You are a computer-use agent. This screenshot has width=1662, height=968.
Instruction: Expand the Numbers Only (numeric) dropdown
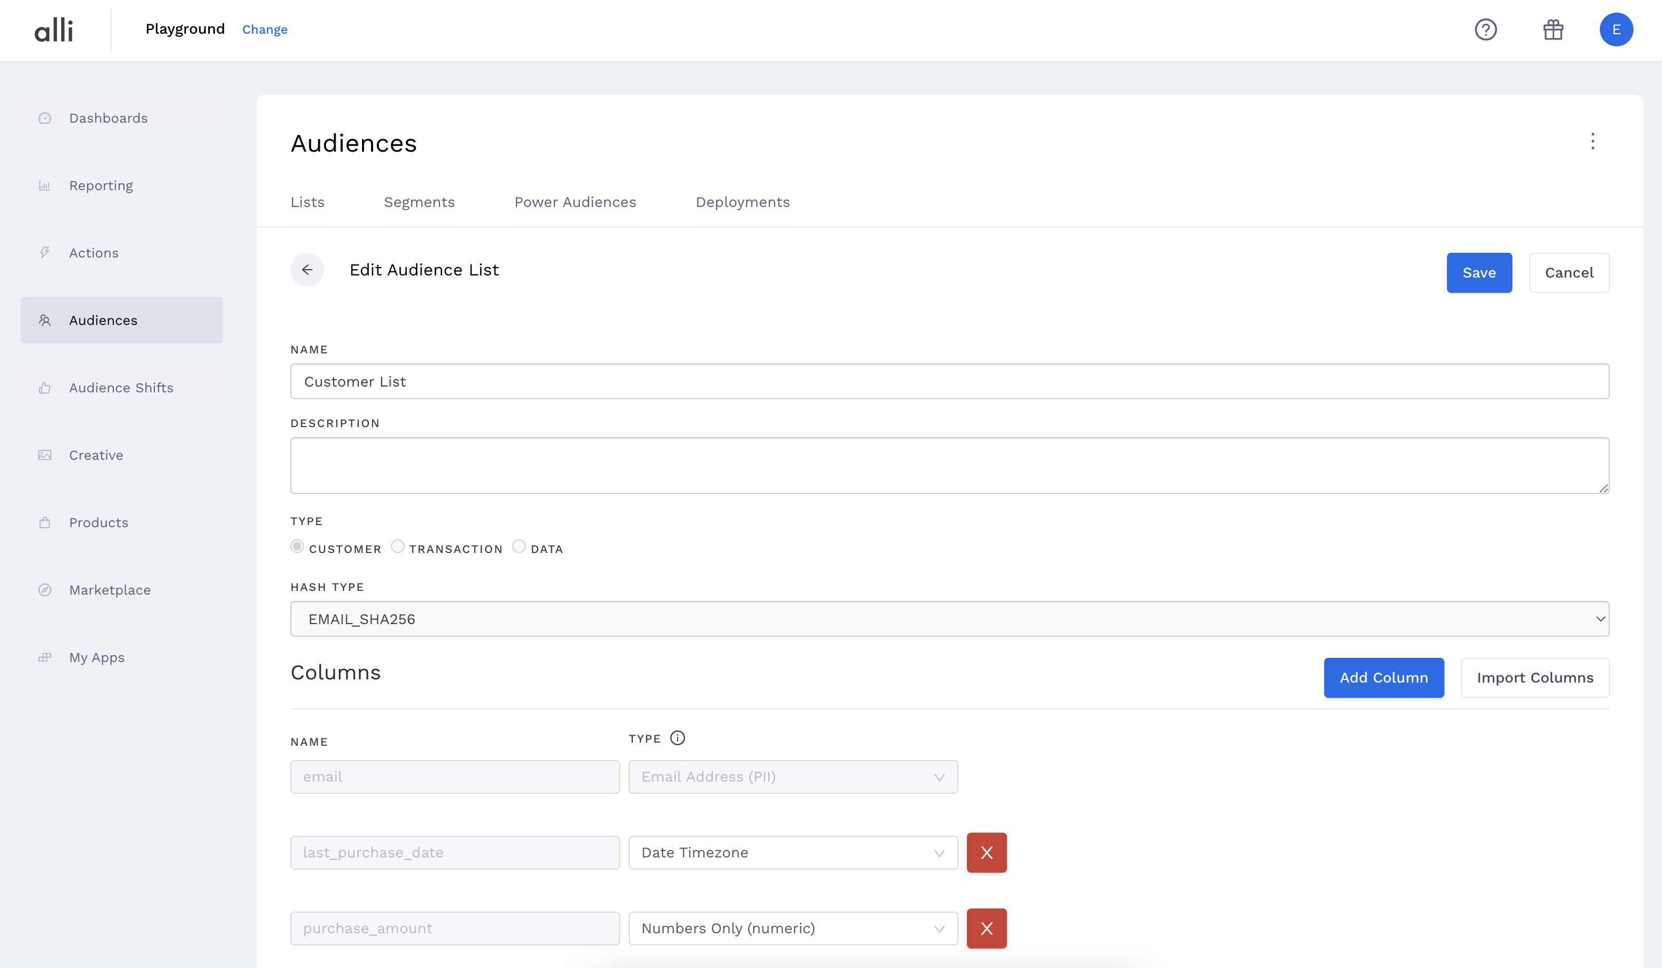pos(793,929)
